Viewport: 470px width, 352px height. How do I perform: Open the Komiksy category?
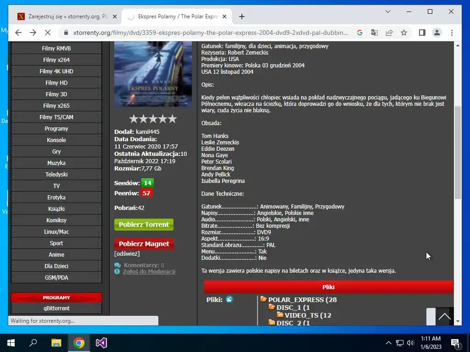tap(56, 220)
